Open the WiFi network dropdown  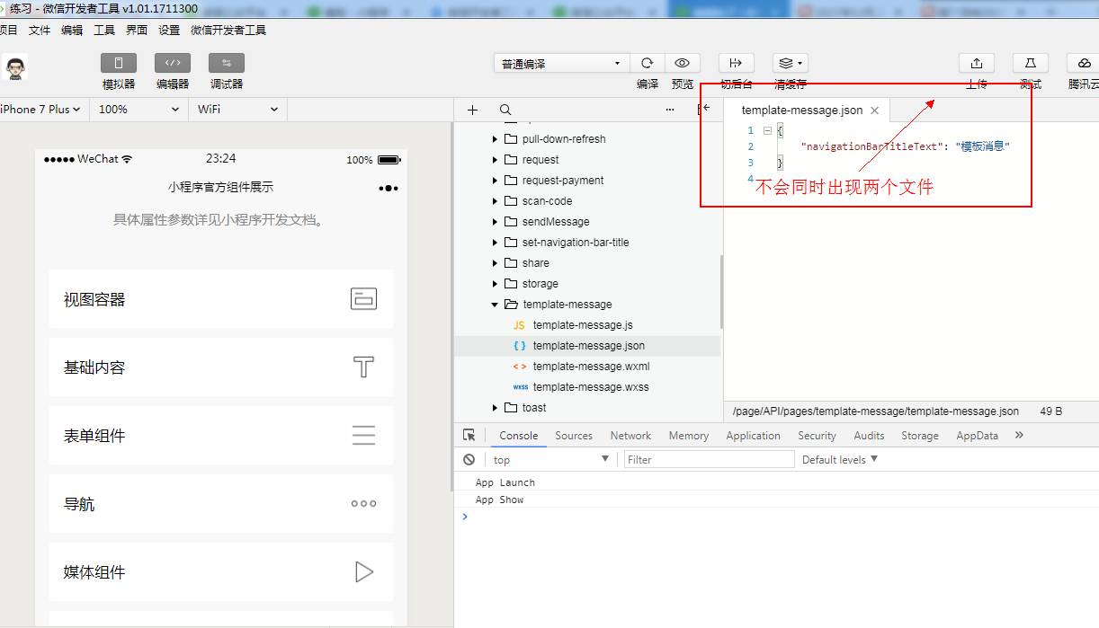[x=237, y=109]
